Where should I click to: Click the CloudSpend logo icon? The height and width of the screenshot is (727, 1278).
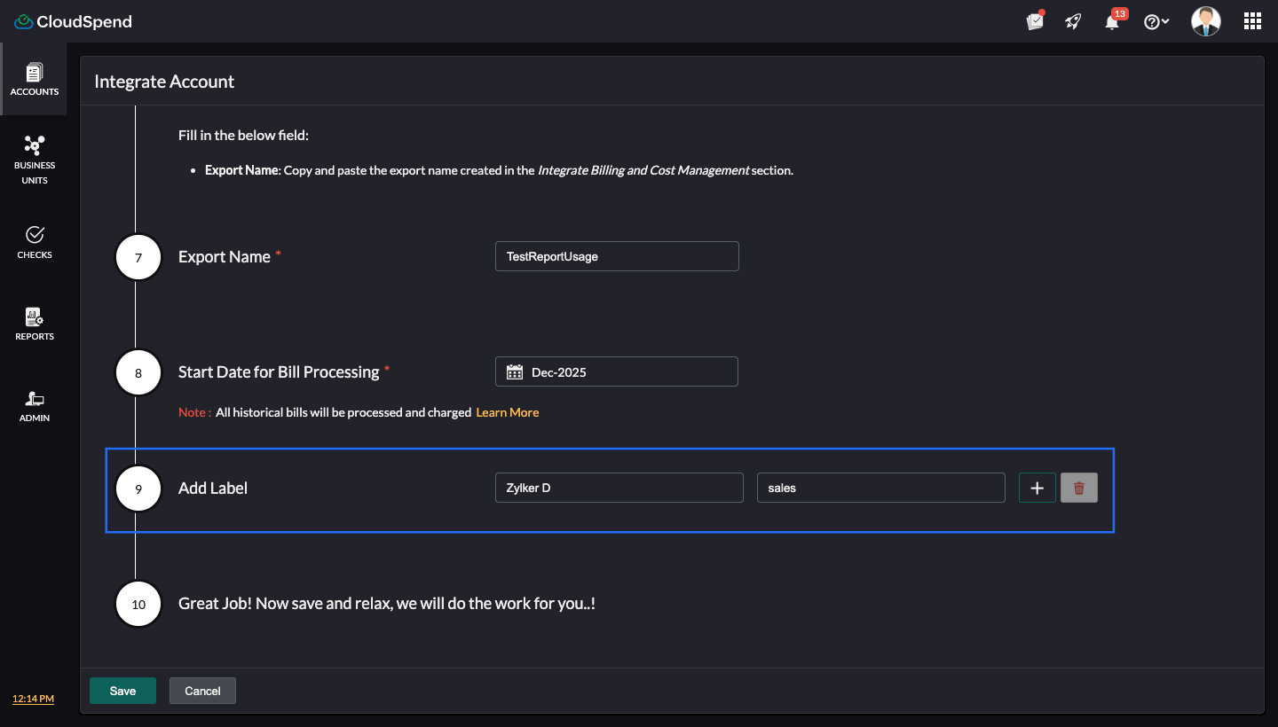click(x=24, y=21)
